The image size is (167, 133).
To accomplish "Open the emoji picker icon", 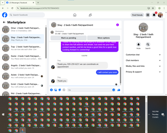I will click(x=114, y=90).
